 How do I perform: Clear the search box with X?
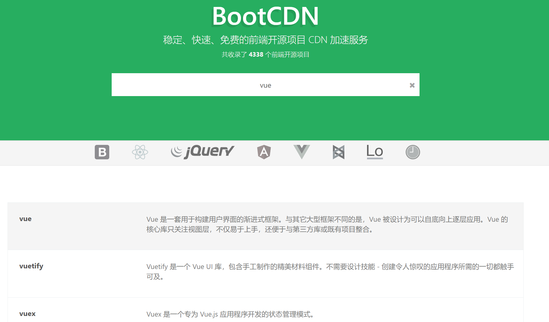pos(412,85)
